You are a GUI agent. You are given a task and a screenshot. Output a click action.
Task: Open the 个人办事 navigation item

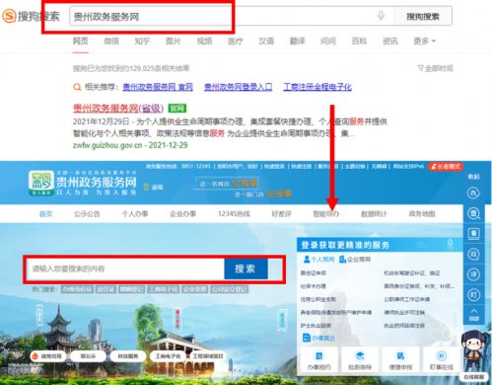[x=135, y=214]
